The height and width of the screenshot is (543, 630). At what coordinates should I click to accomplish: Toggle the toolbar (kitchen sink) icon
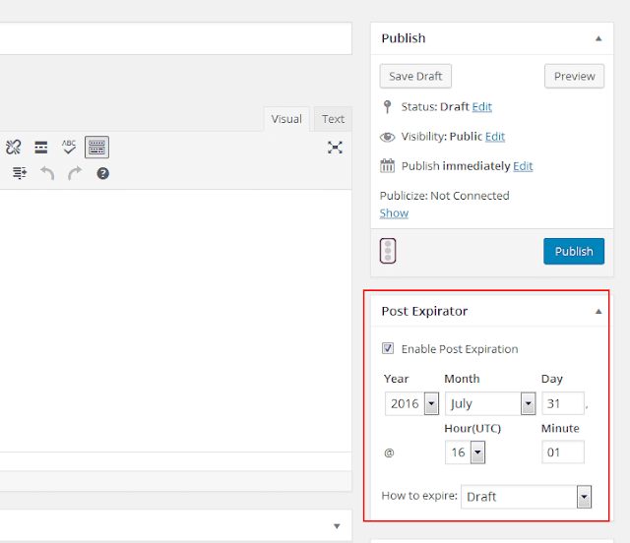tap(96, 147)
